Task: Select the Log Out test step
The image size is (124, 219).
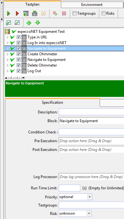Action: [34, 71]
